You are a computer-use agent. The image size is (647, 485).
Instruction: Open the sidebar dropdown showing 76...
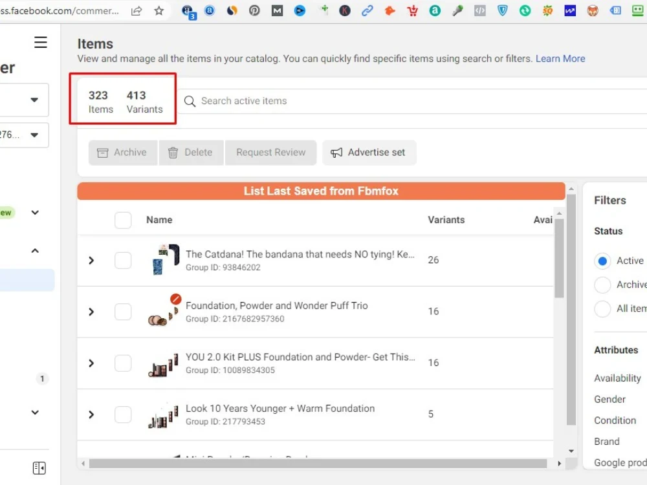[25, 135]
